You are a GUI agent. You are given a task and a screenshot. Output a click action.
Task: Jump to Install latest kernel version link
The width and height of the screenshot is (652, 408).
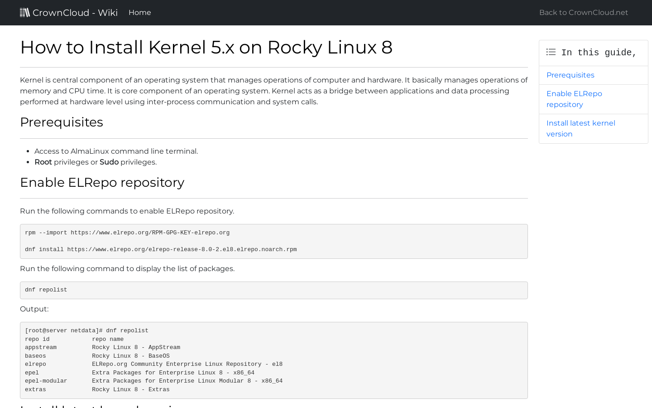tap(581, 129)
